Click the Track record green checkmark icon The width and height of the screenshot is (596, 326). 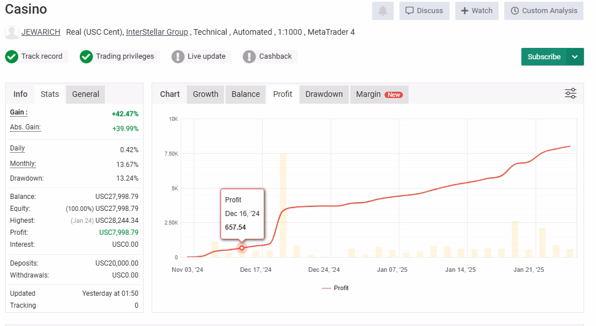coord(11,56)
